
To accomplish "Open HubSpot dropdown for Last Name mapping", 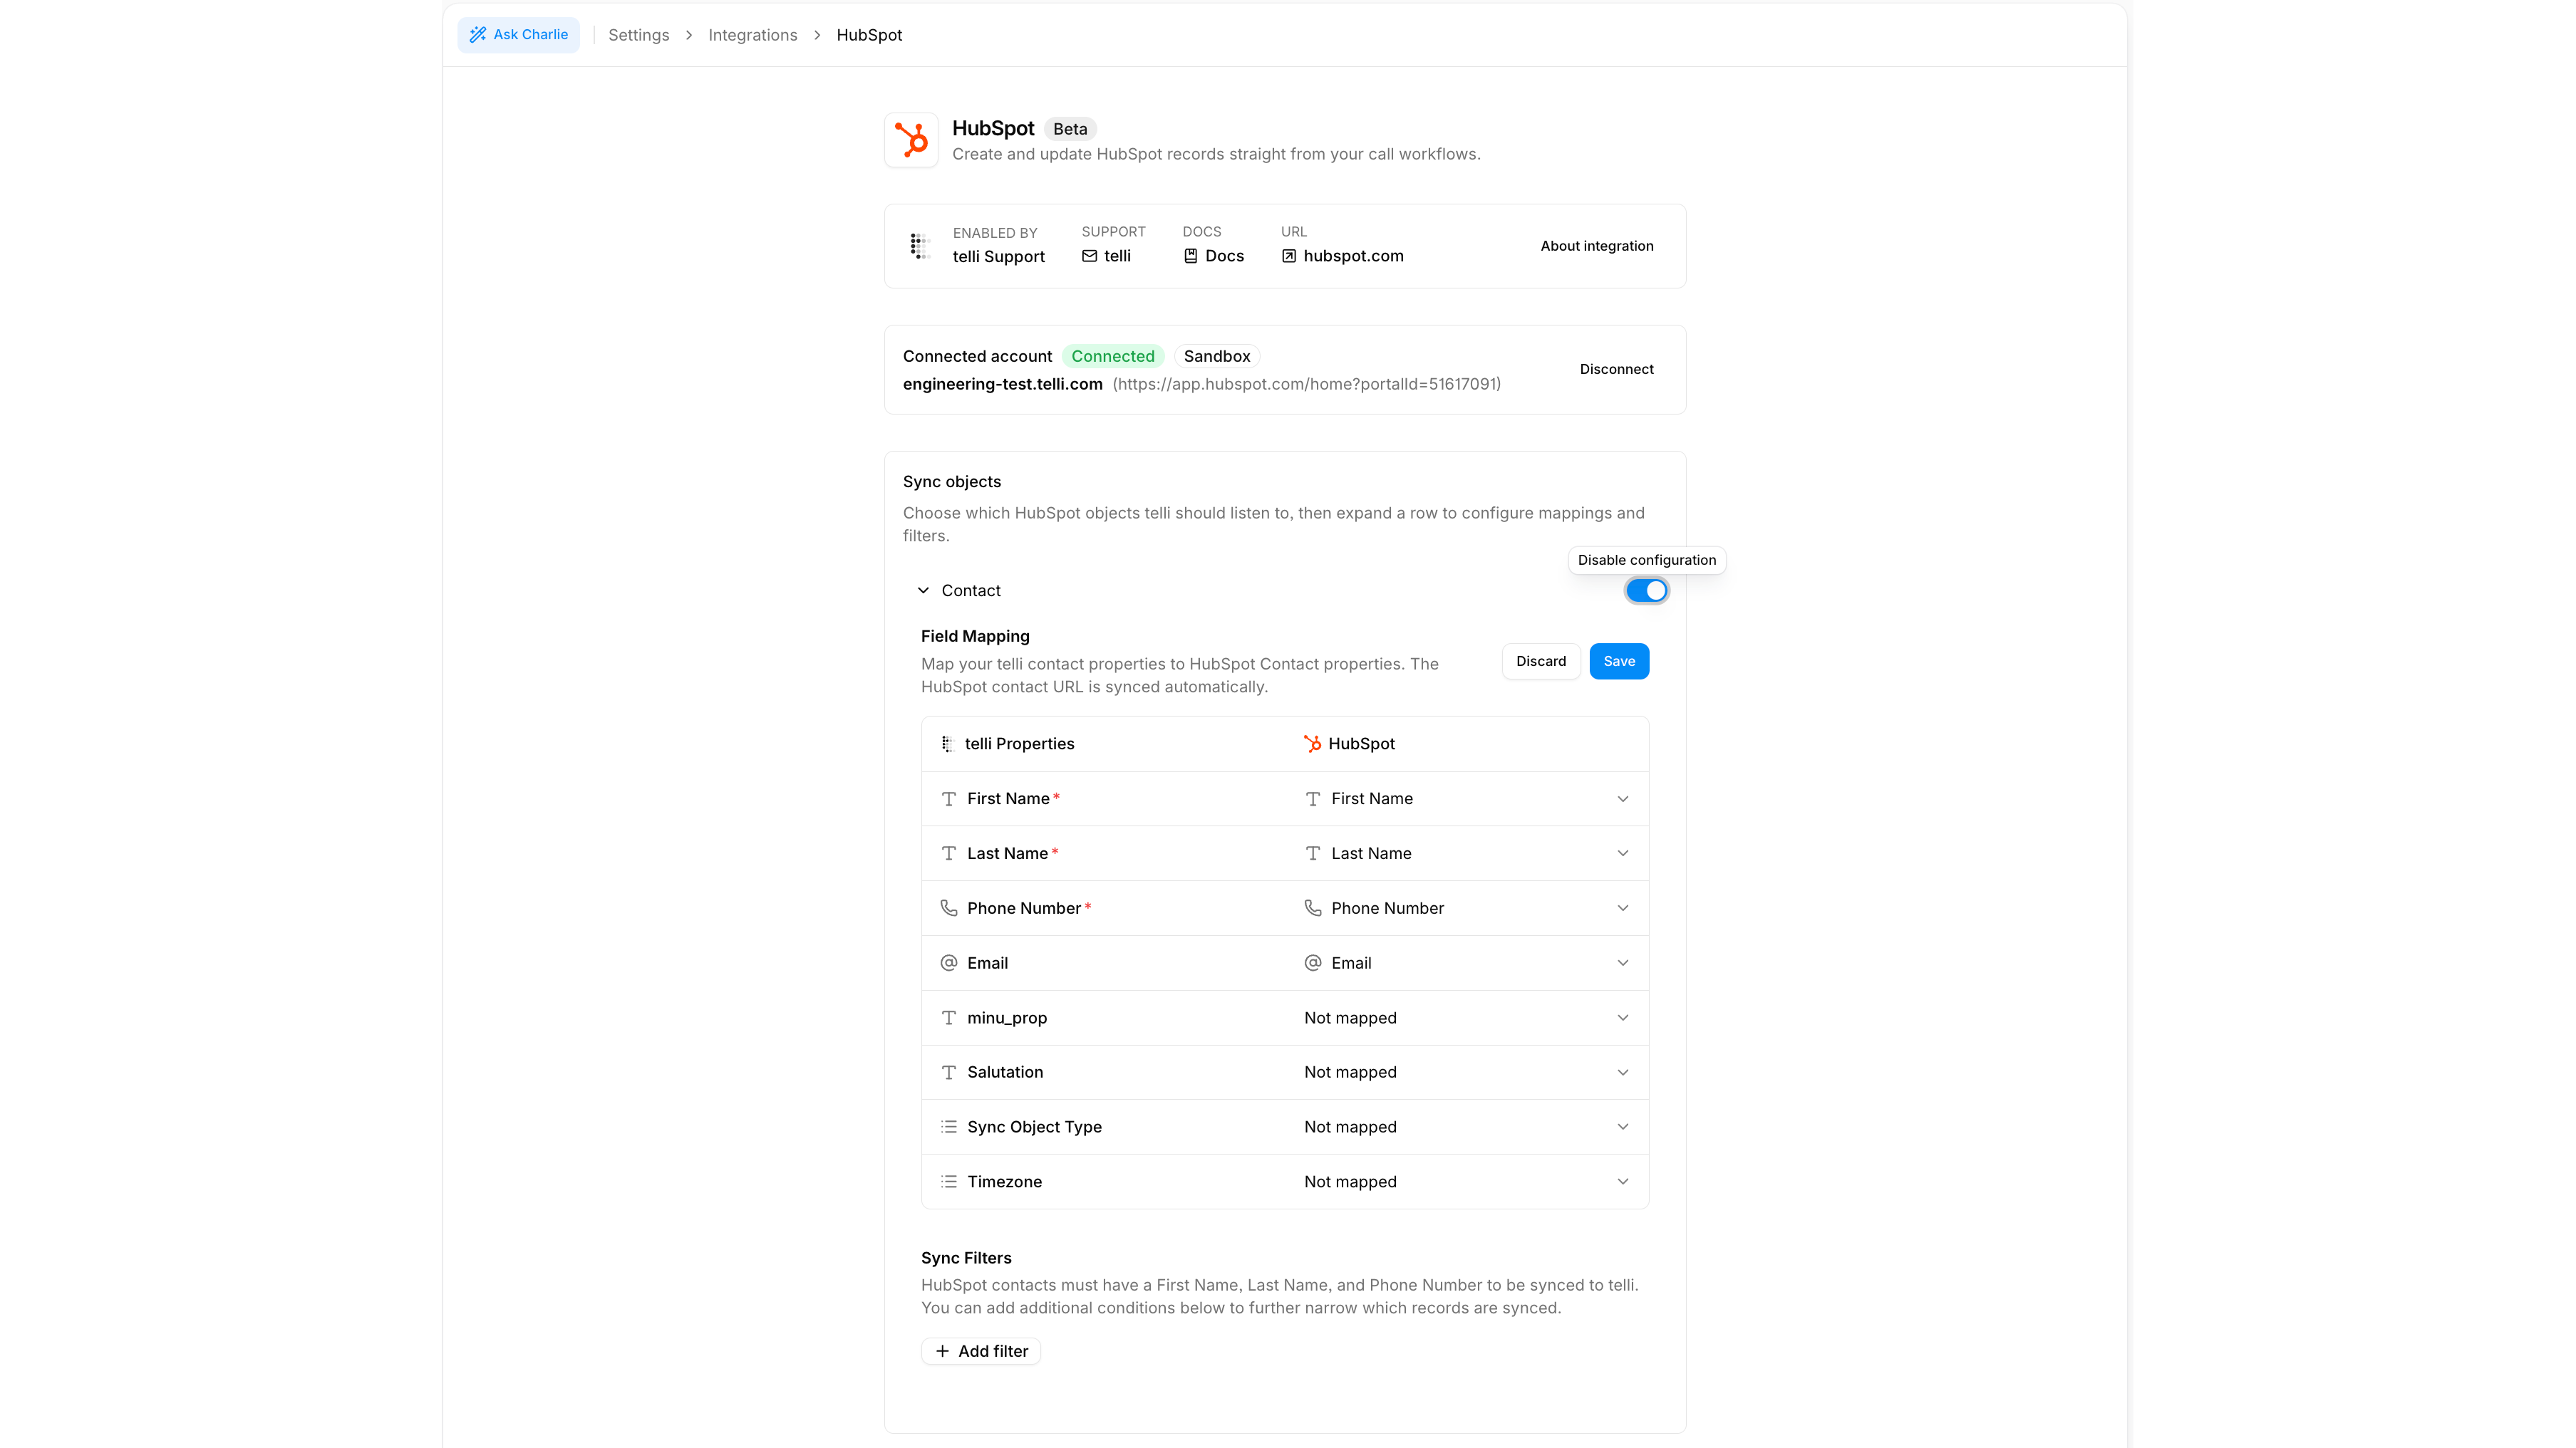I will [x=1466, y=853].
